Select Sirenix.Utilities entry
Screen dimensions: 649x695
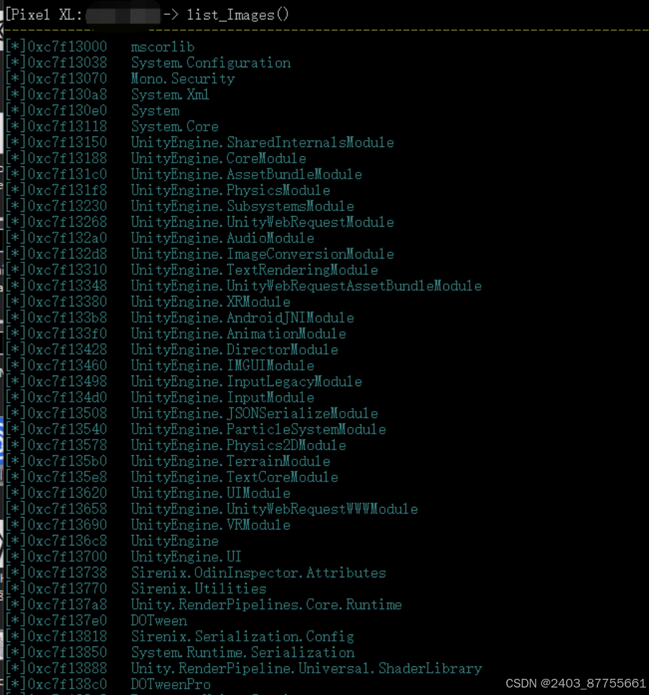(x=199, y=590)
